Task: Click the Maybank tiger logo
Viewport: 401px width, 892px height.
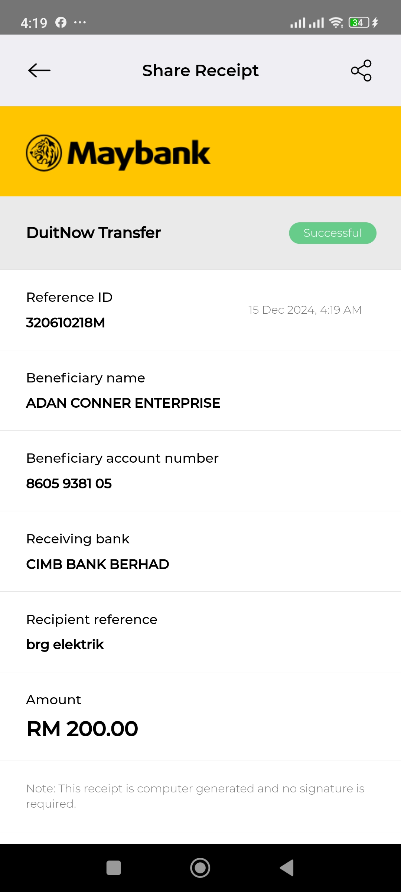Action: (44, 153)
